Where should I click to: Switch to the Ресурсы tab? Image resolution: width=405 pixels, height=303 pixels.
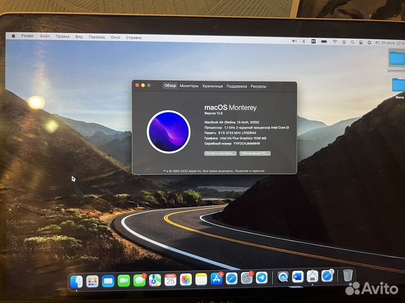[258, 86]
